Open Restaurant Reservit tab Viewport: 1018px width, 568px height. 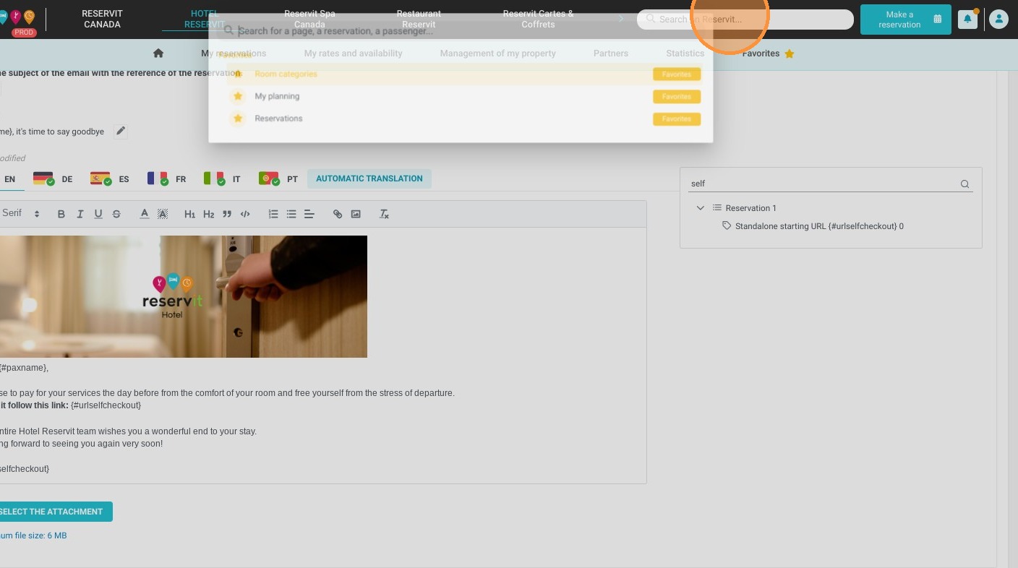[x=419, y=19]
